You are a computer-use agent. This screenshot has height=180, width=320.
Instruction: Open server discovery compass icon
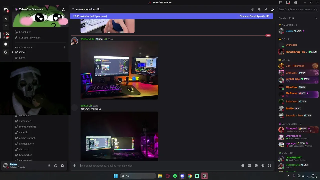click(x=6, y=52)
